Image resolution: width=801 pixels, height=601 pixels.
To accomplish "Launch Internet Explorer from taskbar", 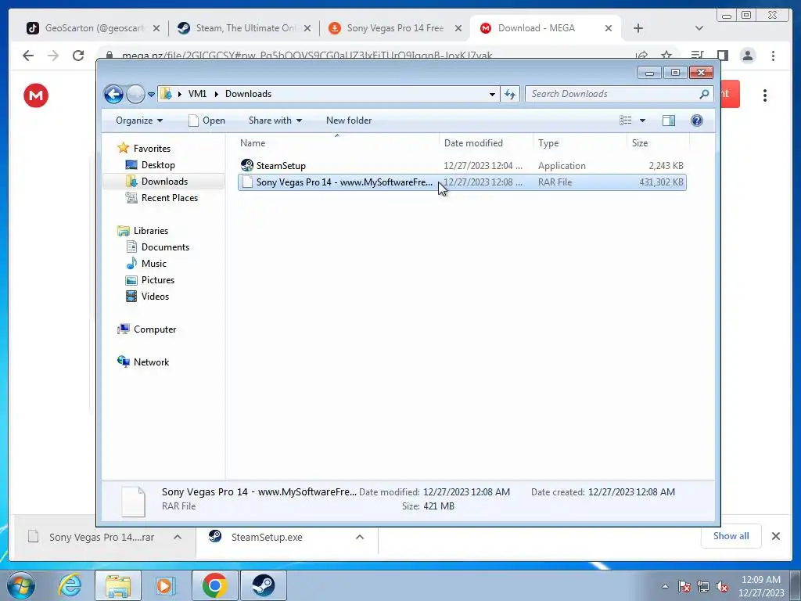I will (x=70, y=585).
